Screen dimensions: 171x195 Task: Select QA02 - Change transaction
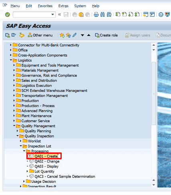click(47, 161)
